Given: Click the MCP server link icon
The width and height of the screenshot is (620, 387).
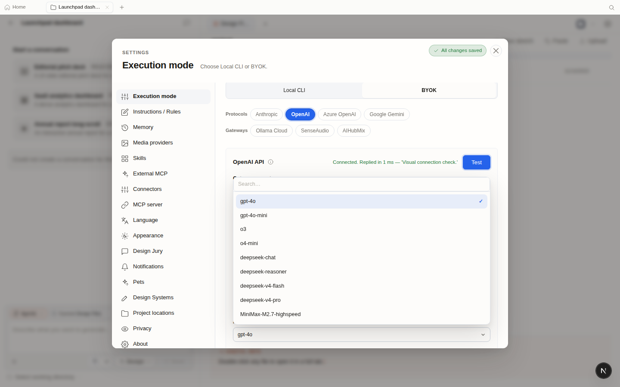Looking at the screenshot, I should click(x=125, y=205).
